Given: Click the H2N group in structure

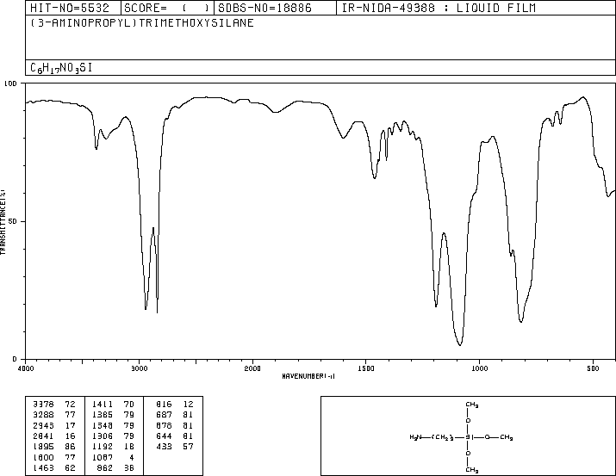Looking at the screenshot, I should [415, 437].
